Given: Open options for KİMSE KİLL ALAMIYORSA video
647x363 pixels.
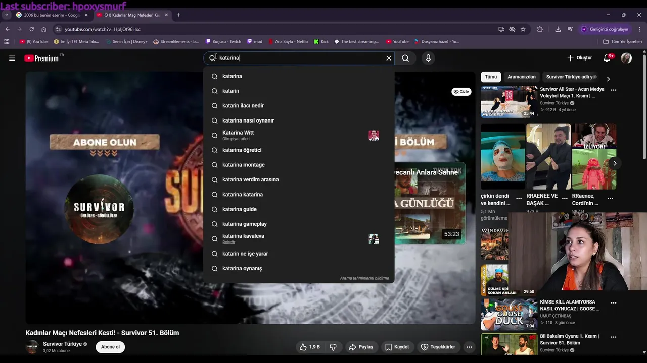Looking at the screenshot, I should point(614,303).
